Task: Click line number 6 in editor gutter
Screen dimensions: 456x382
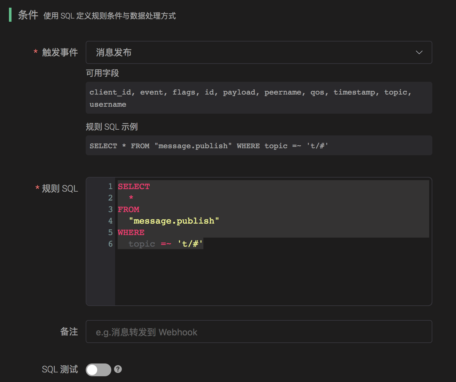Action: coord(110,244)
